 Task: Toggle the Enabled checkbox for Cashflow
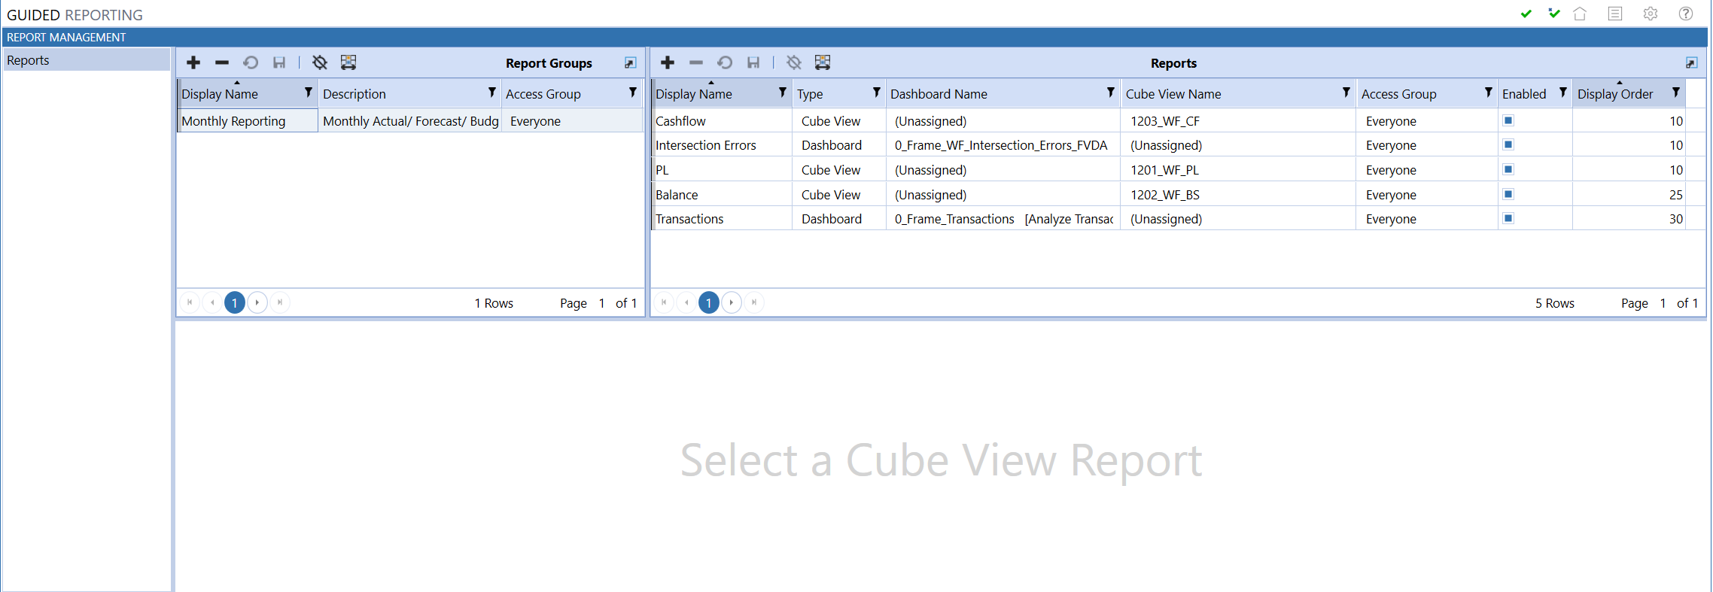point(1508,120)
